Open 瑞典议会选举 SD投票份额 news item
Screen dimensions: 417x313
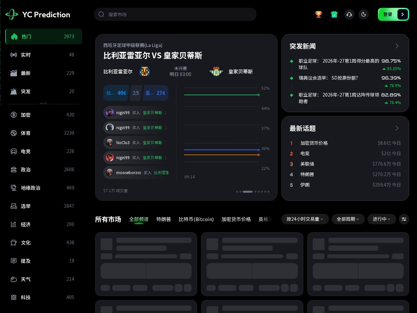pos(345,81)
